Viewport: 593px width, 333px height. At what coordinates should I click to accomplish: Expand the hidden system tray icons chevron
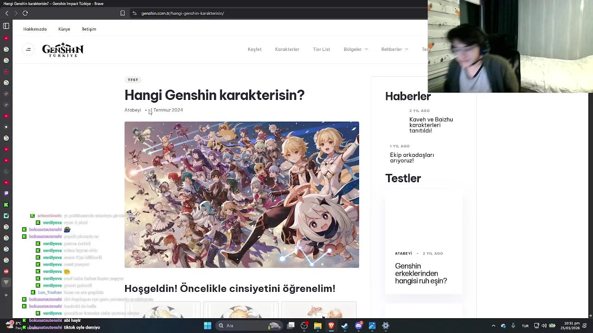coord(493,326)
